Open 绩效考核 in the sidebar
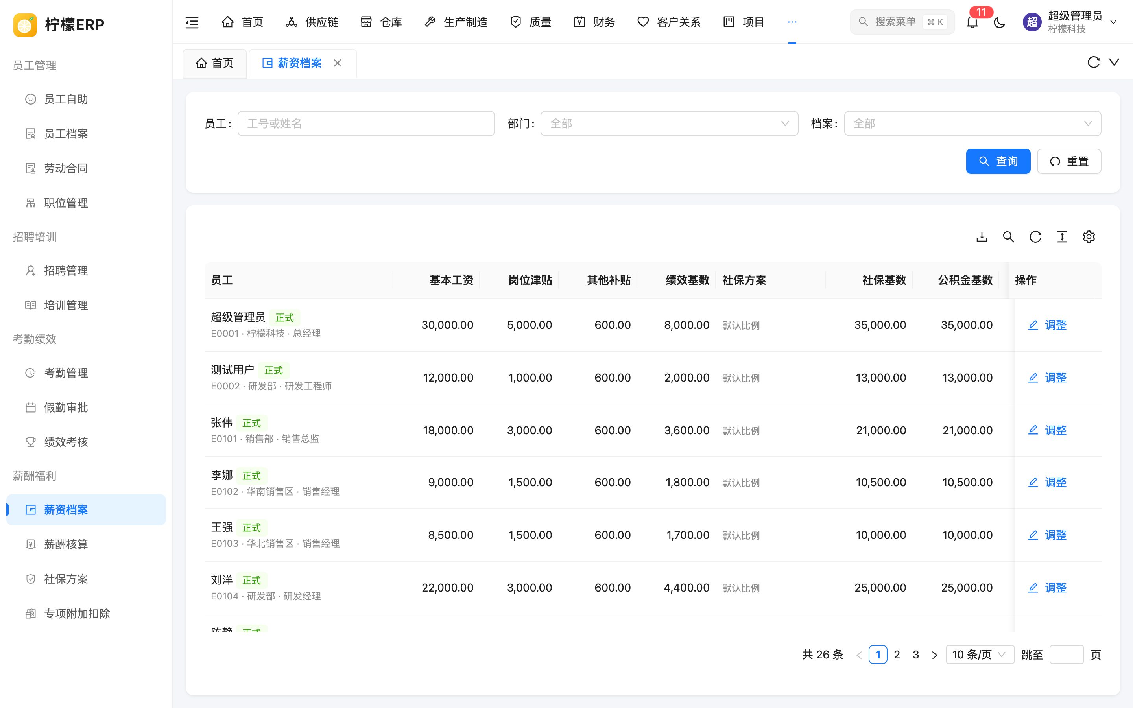This screenshot has width=1133, height=708. point(86,442)
